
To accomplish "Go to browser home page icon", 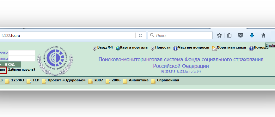I will 263,36.
